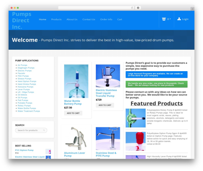Click the green any size order banner
The width and height of the screenshot is (203, 171).
click(157, 84)
